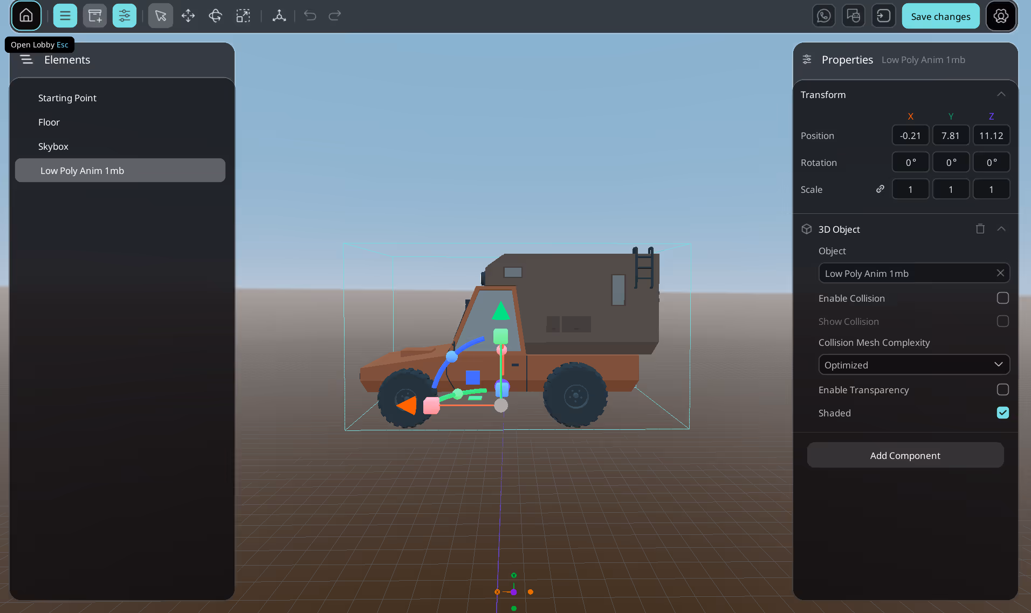
Task: Activate the scale tool
Action: (x=243, y=16)
